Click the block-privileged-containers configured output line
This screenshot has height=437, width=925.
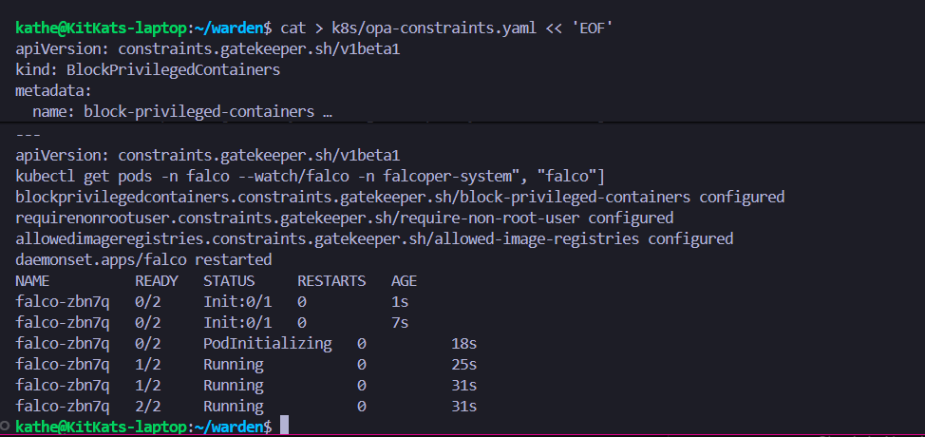click(x=400, y=198)
